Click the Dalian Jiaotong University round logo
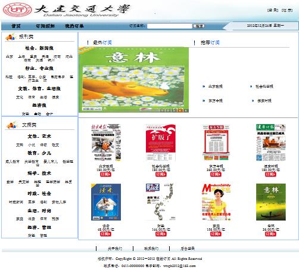 tap(17, 10)
